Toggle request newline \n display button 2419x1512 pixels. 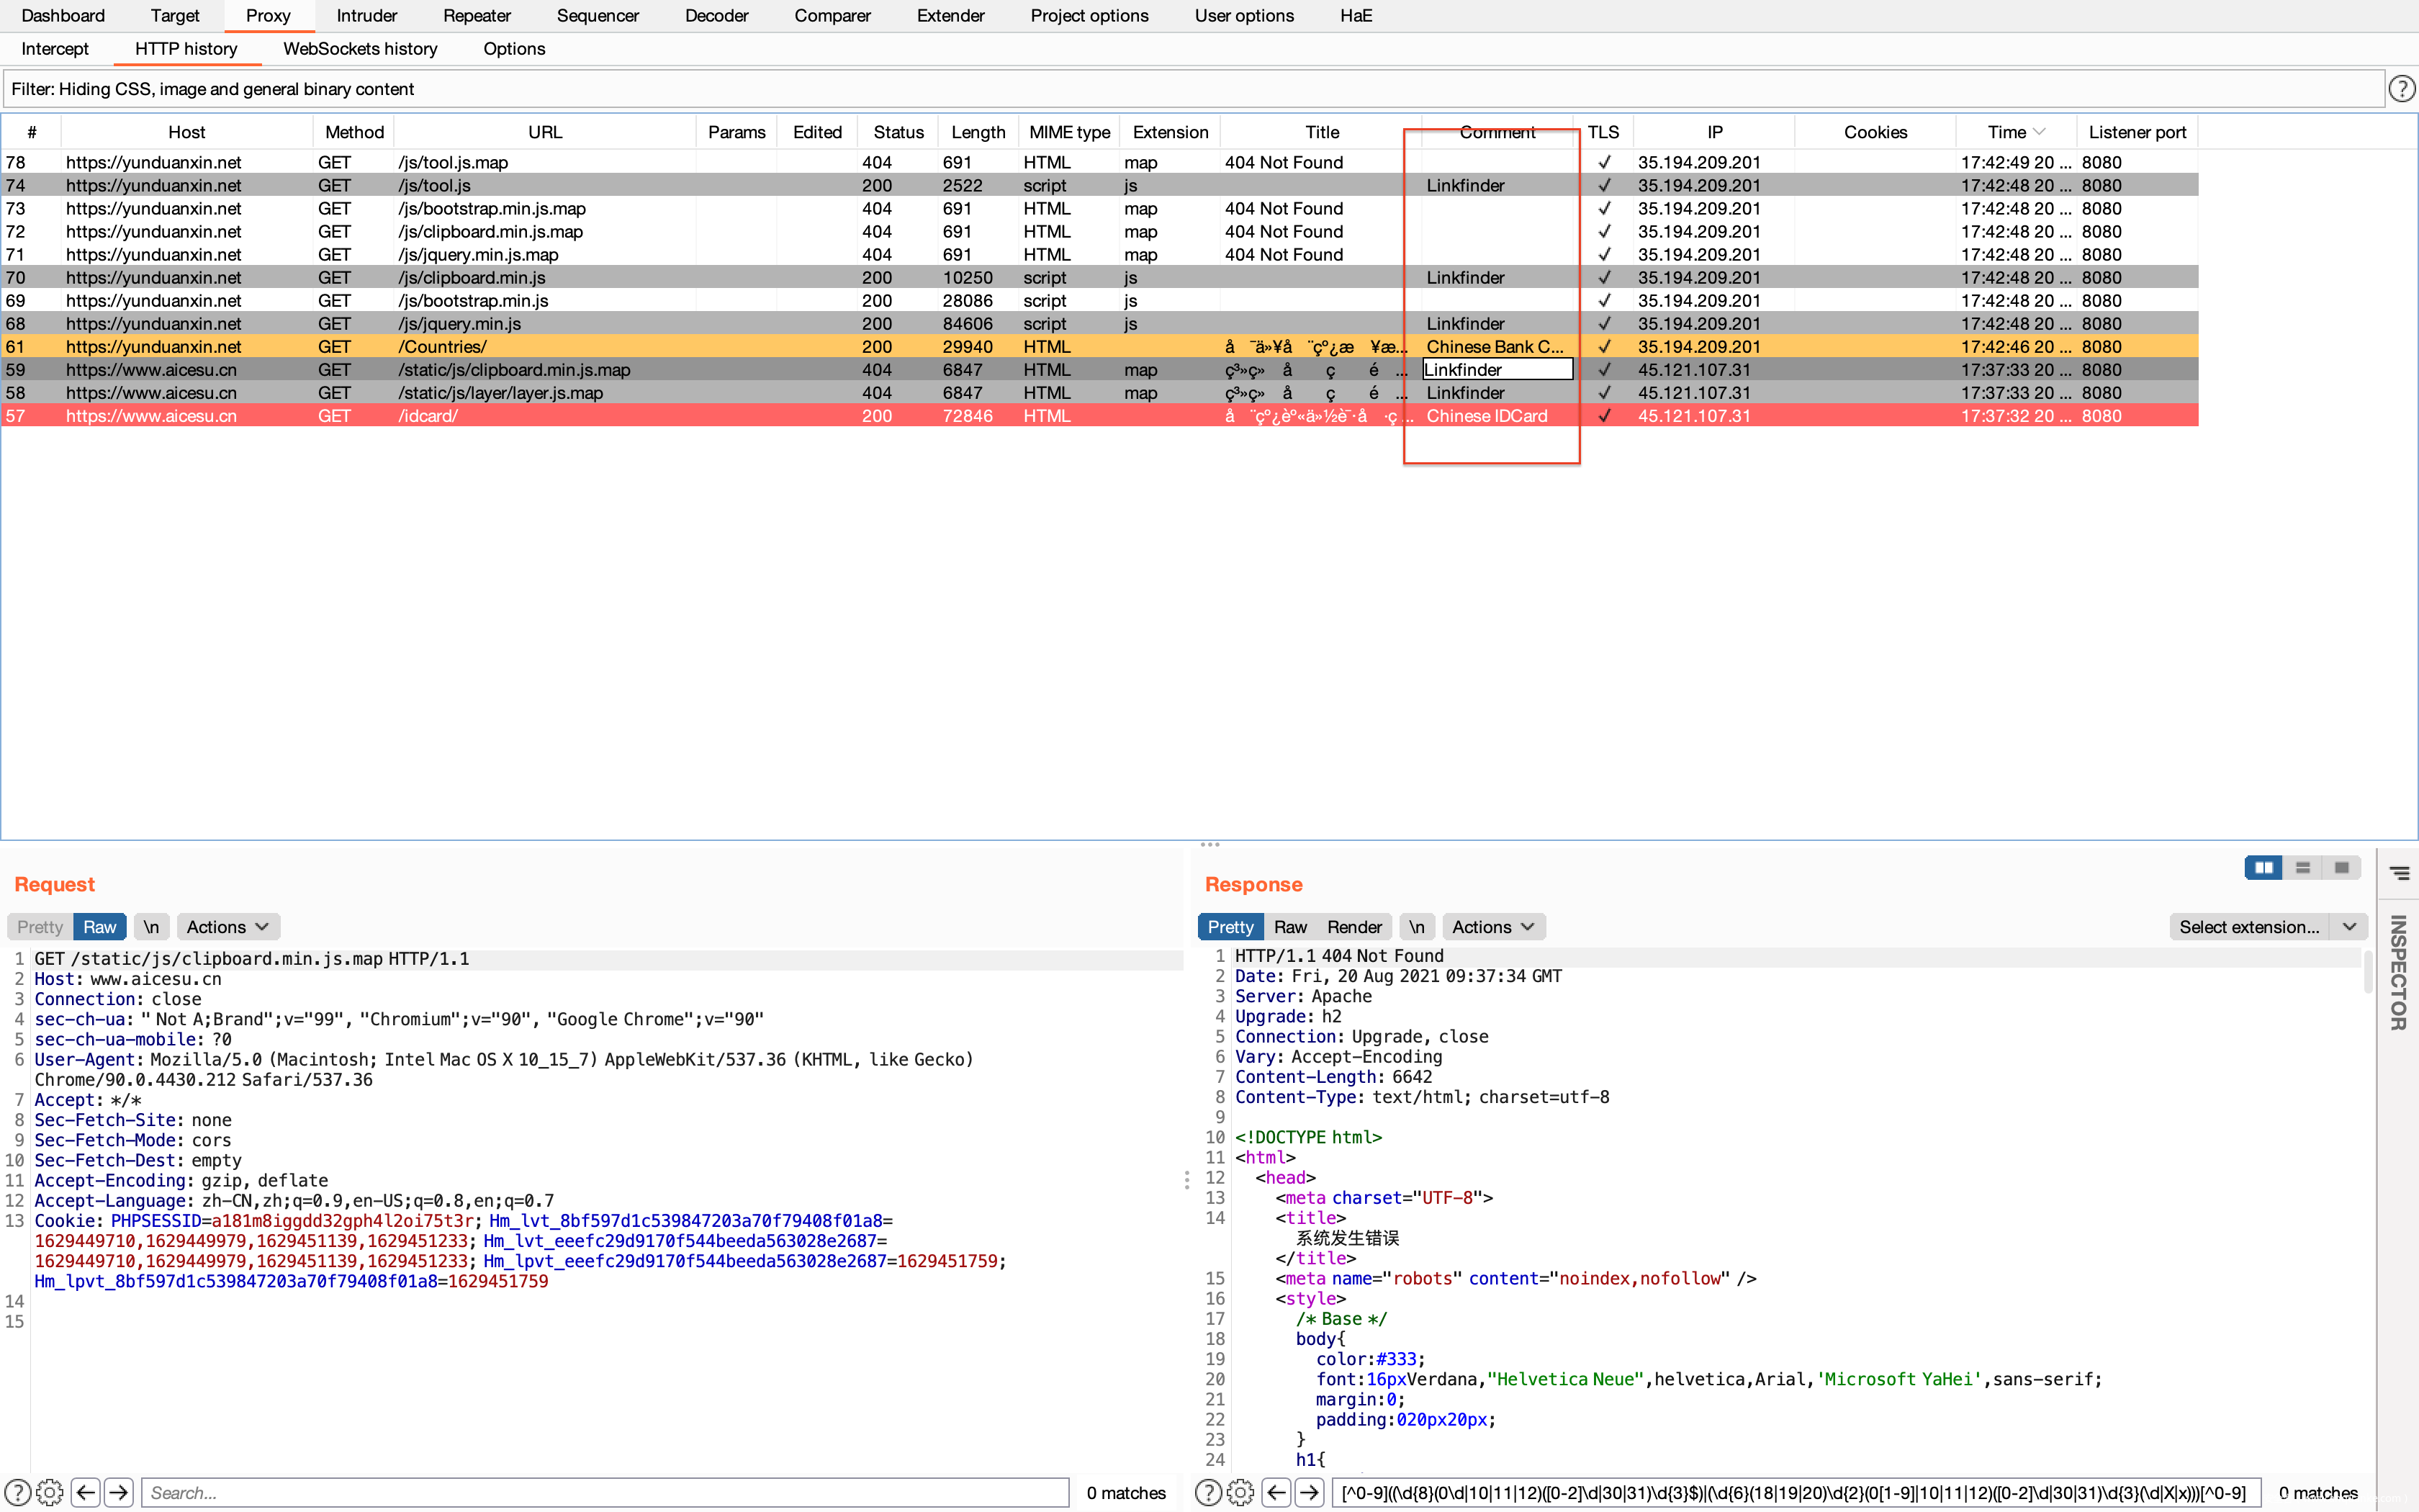151,927
